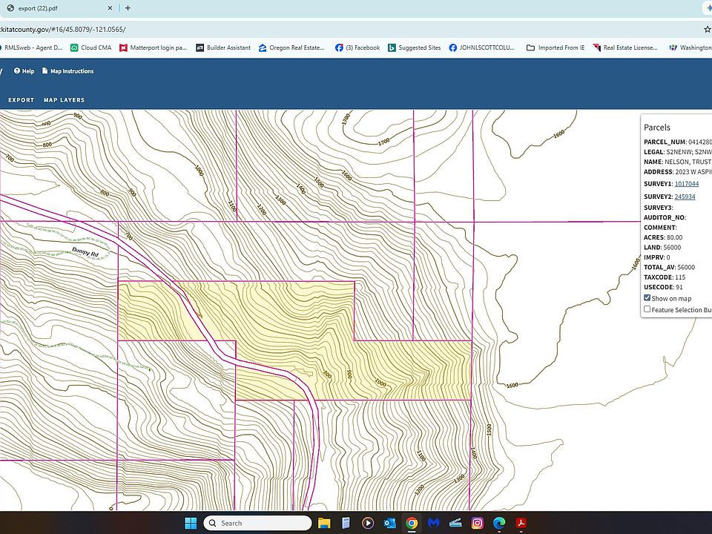Click the taskbar Search box
Viewport: 712px width, 534px height.
(x=257, y=523)
